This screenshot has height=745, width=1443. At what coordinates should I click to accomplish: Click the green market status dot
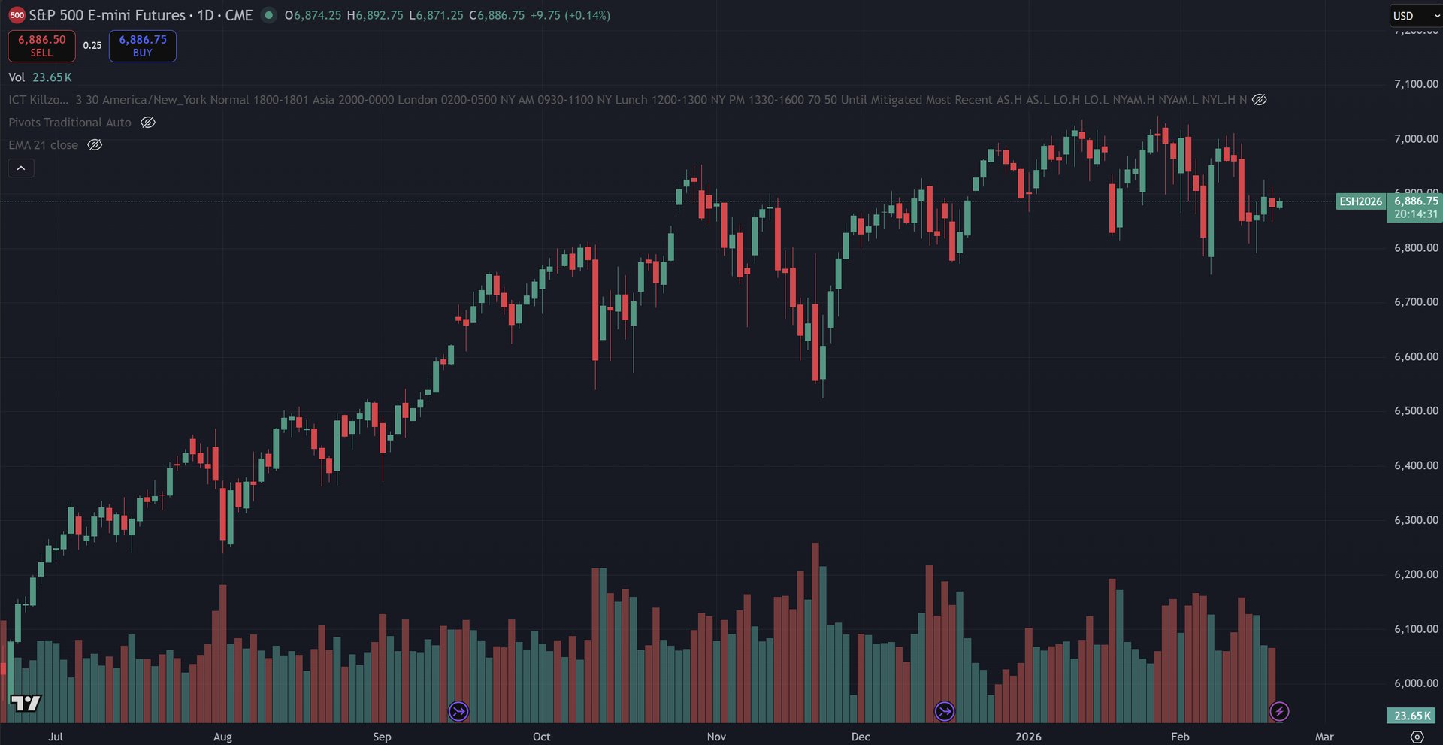(268, 15)
